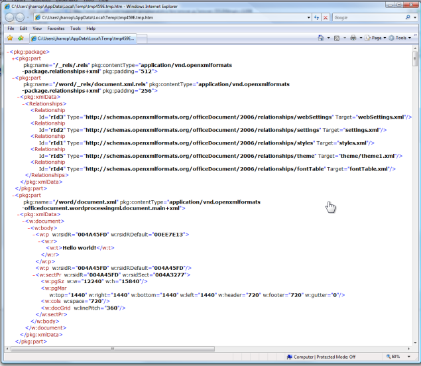The width and height of the screenshot is (421, 366).
Task: Click the Refresh page icon
Action: tap(316, 17)
